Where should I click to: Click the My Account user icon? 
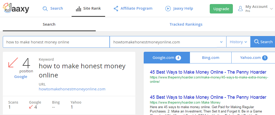pyautogui.click(x=240, y=9)
